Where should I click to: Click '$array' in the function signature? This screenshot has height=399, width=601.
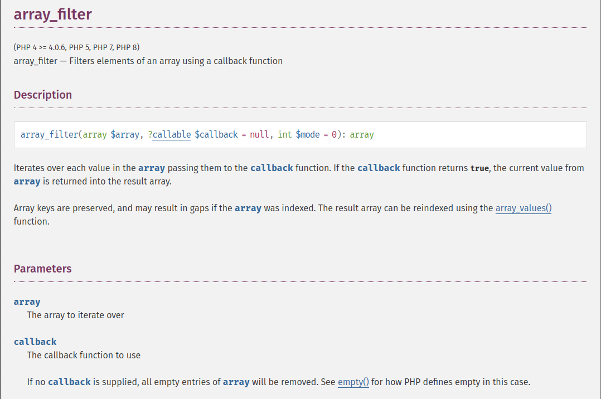tap(125, 134)
